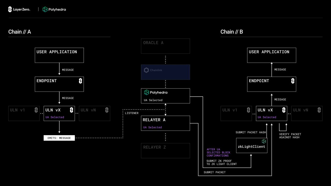Click the icon in Chain B ULN vN box

(319, 110)
